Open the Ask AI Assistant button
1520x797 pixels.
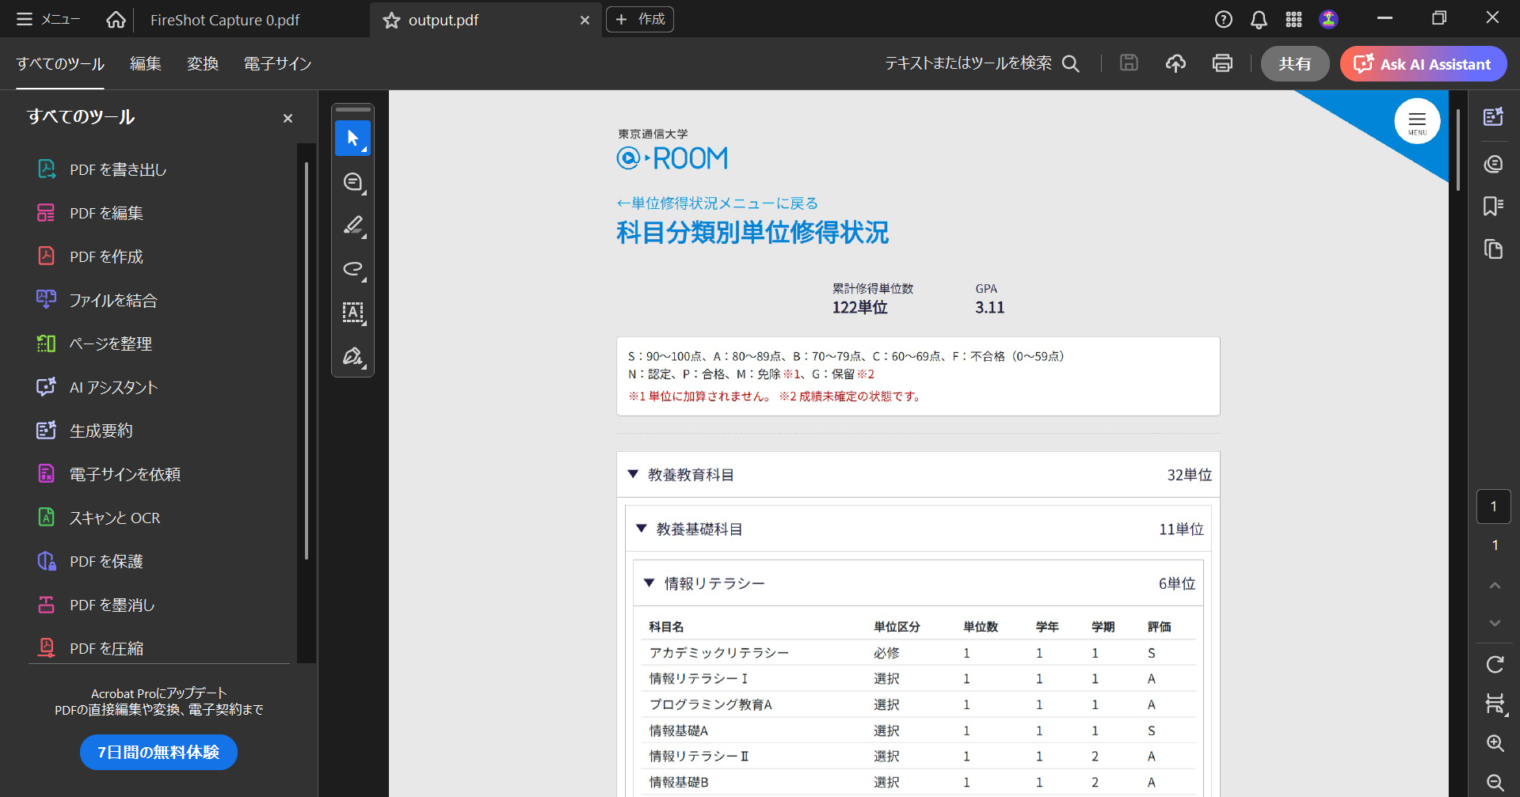pos(1423,64)
